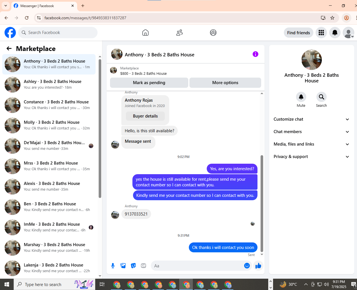The width and height of the screenshot is (357, 290).
Task: Click the 'Hello, is this still available?' message
Action: (149, 131)
